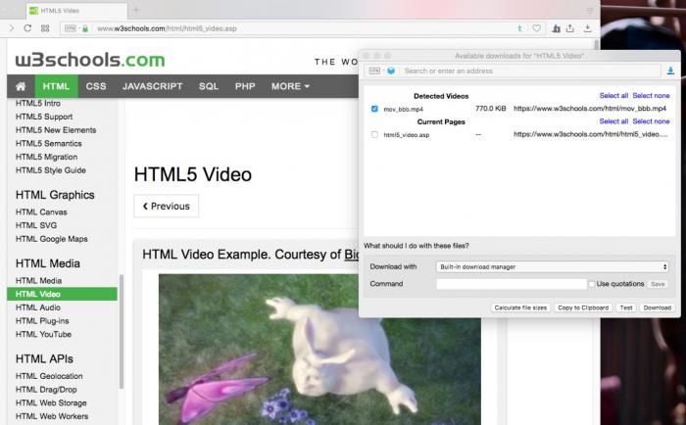Click Select all under Current Pages
This screenshot has height=425, width=686.
(x=613, y=121)
